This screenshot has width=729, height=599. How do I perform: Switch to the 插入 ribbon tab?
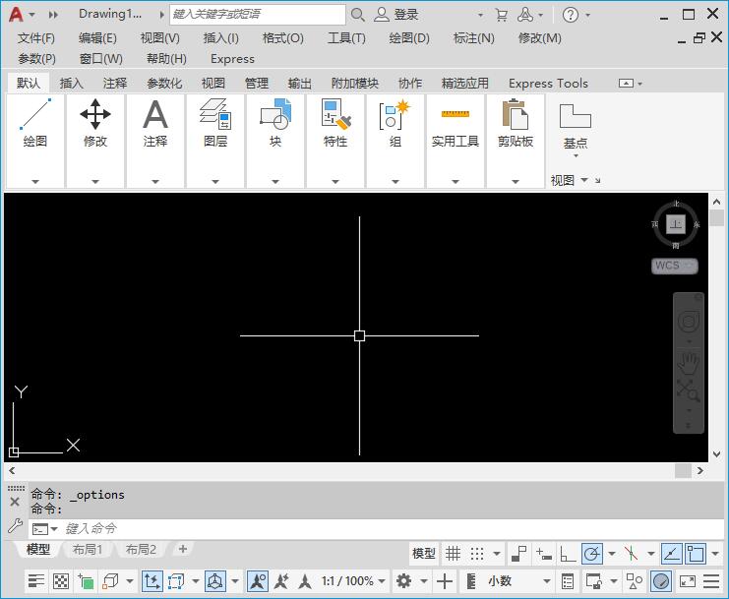tap(71, 84)
